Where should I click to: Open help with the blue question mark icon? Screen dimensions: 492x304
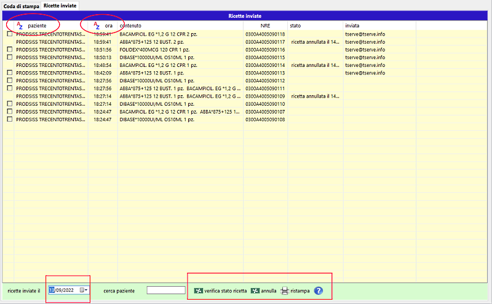coord(319,290)
